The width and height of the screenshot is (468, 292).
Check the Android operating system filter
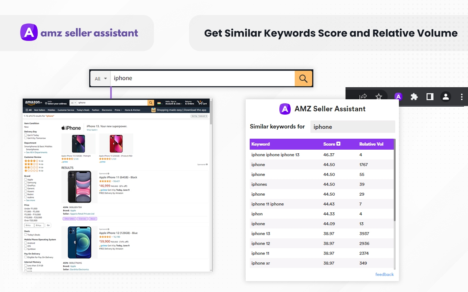(26, 243)
